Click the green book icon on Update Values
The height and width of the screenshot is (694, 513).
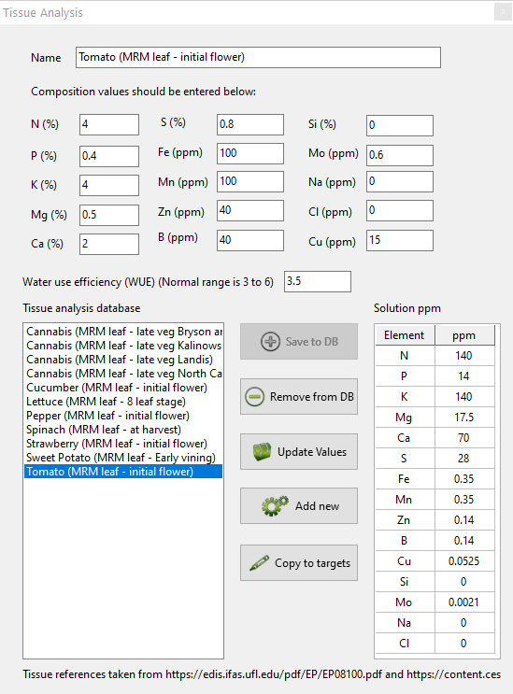(262, 451)
